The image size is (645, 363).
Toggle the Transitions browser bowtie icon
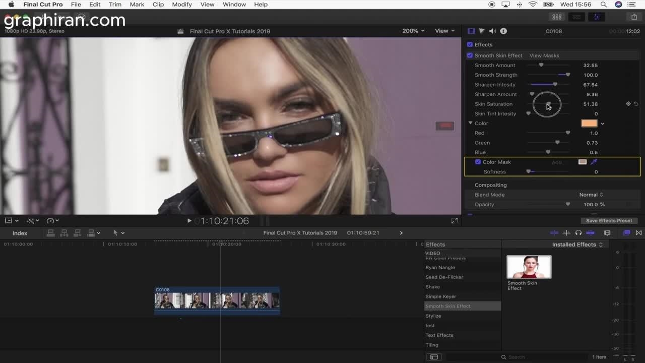tap(638, 233)
